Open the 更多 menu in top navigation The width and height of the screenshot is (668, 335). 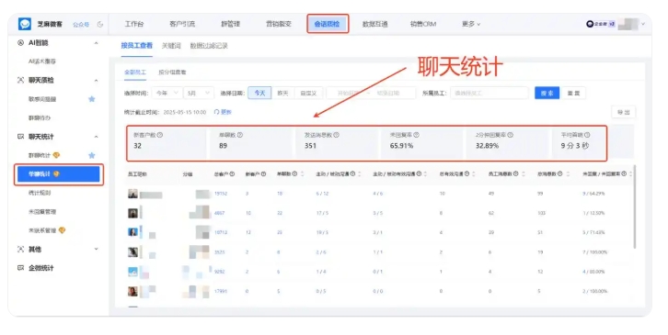pos(471,24)
